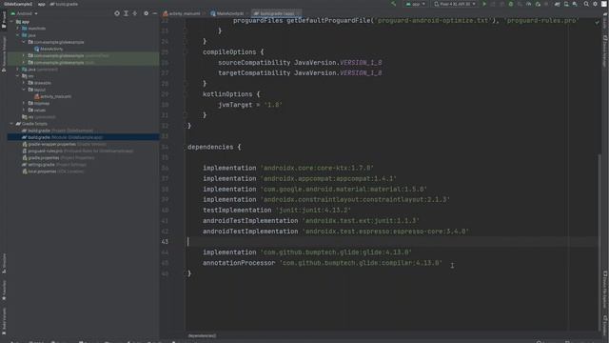Screen dimensions: 609x343
Task: Click app in the navigation breadcrumb
Action: point(42,4)
